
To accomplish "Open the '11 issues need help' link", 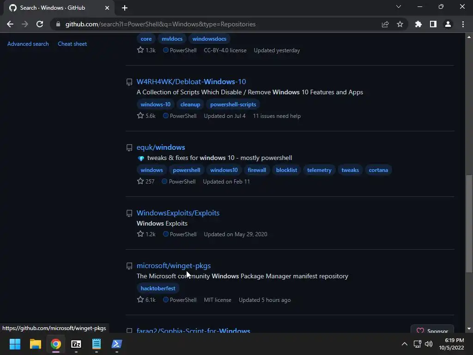I will (277, 116).
